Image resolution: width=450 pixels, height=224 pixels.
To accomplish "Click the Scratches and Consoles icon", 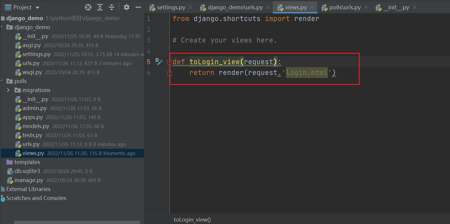I will tap(3, 198).
